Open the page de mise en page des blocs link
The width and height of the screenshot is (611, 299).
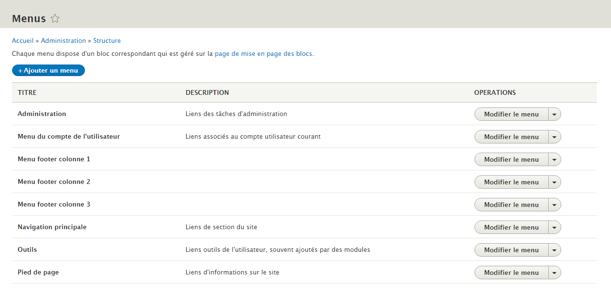pyautogui.click(x=264, y=54)
